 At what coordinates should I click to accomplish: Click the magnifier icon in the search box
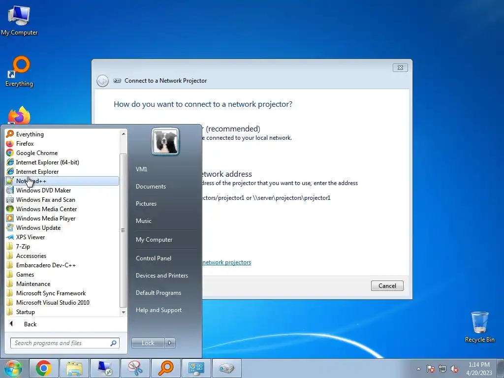pyautogui.click(x=113, y=343)
